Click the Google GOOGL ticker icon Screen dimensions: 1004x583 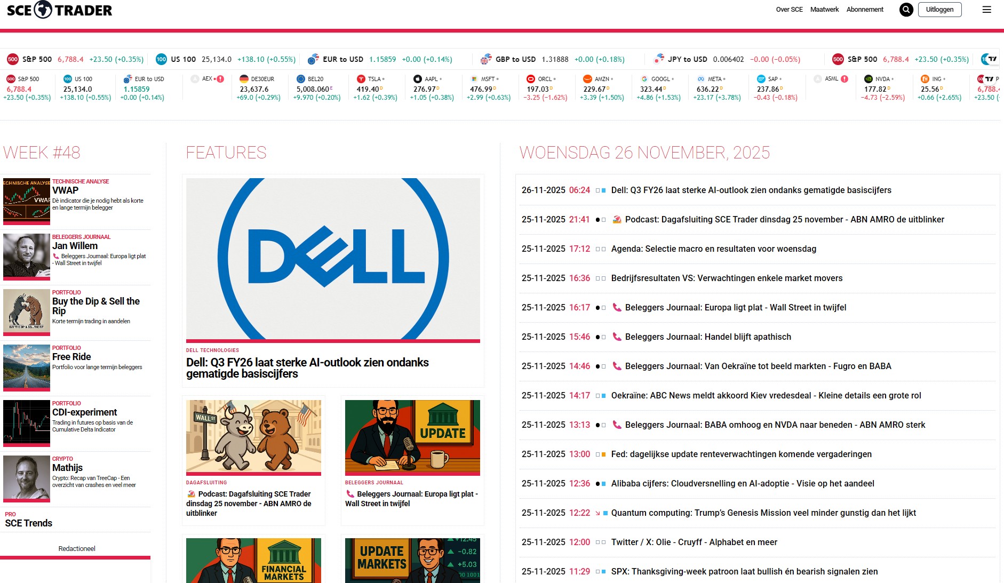point(644,79)
